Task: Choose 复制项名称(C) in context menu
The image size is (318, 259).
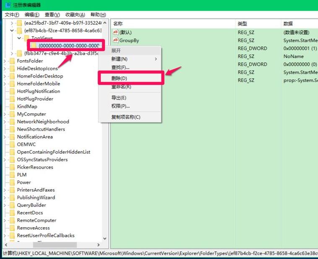Action: click(126, 117)
